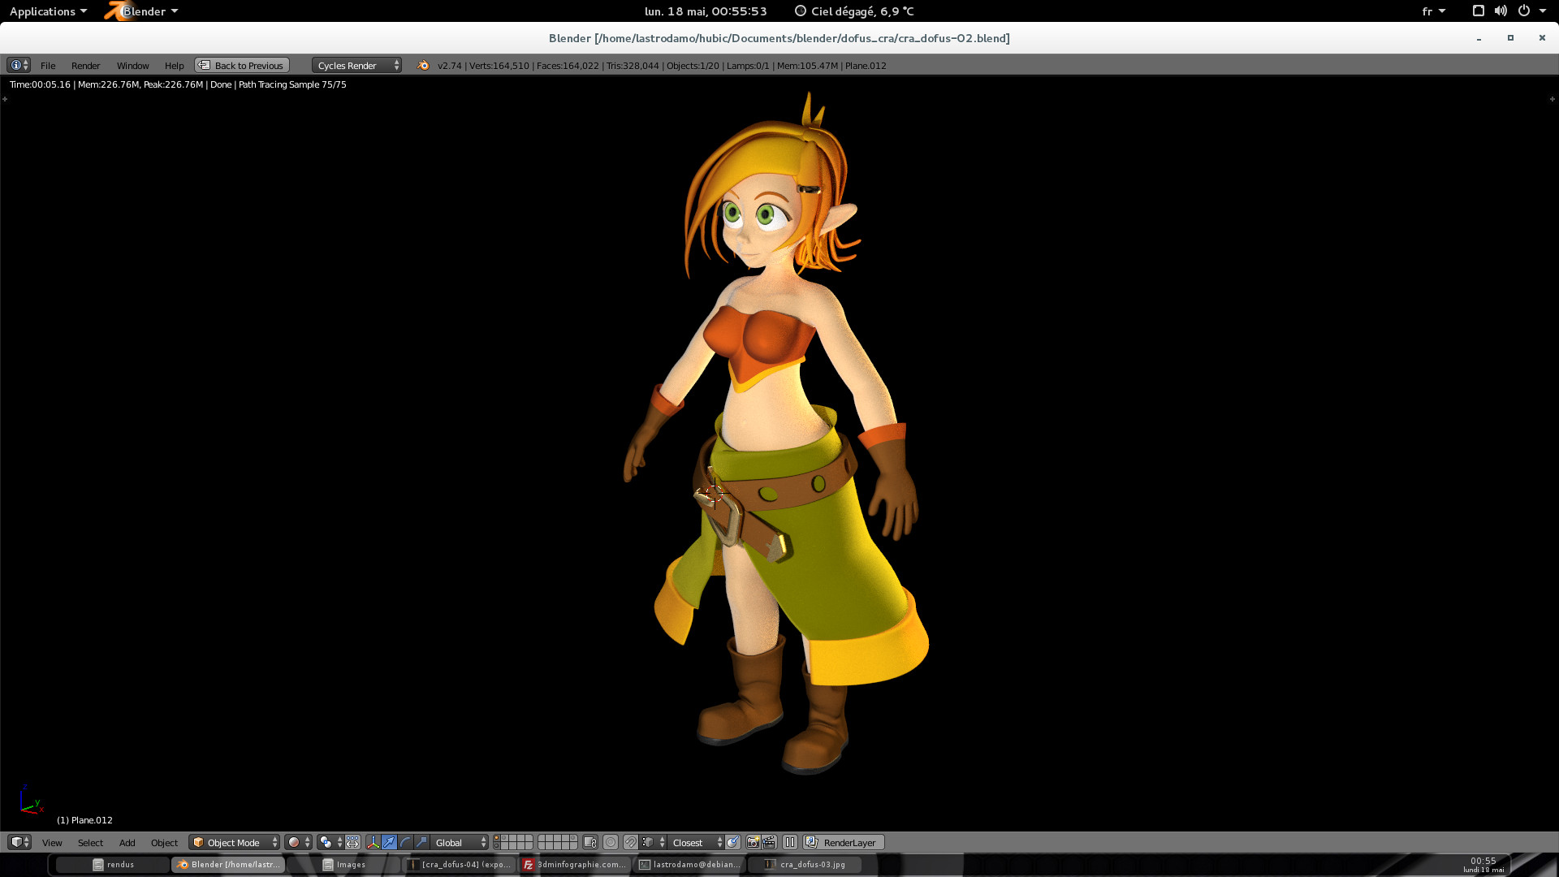Open the fr keyboard layout selector
The width and height of the screenshot is (1559, 877).
(x=1433, y=11)
